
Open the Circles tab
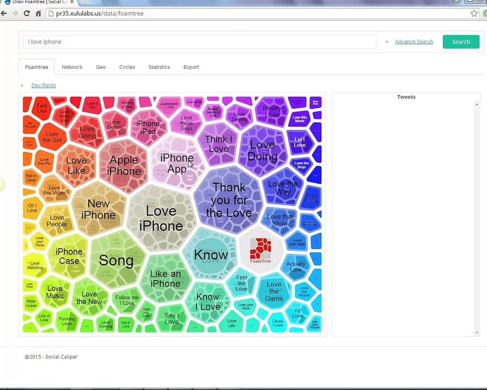127,67
